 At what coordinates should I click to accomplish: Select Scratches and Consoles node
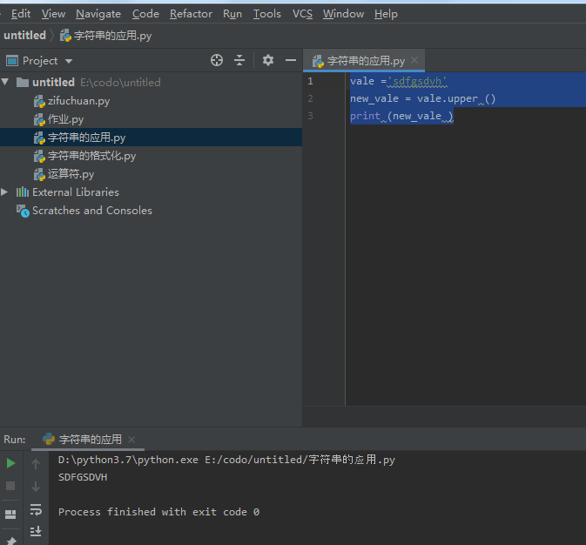pos(84,211)
